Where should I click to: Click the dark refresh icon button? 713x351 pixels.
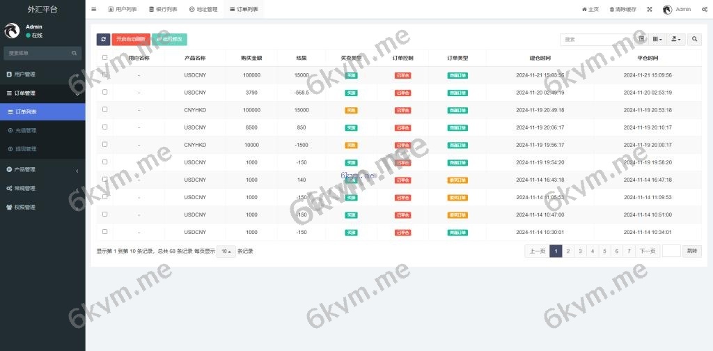103,40
